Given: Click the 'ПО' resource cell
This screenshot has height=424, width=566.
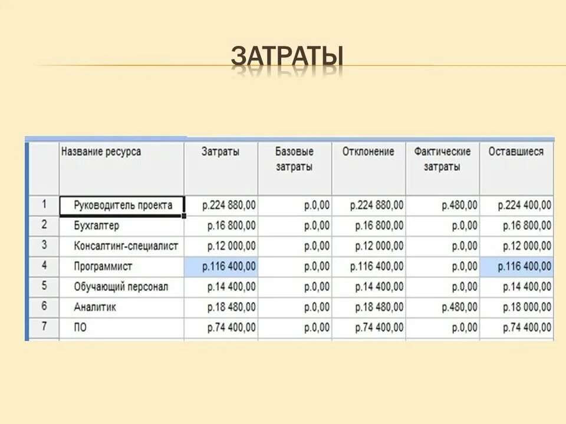Looking at the screenshot, I should [x=121, y=328].
